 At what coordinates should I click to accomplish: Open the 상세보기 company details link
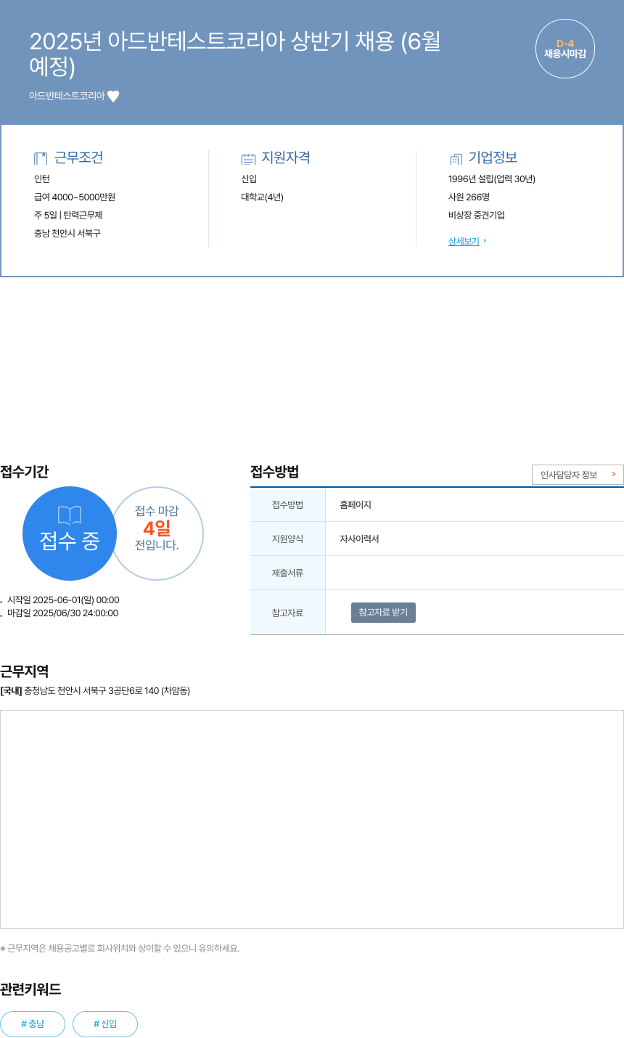click(464, 241)
